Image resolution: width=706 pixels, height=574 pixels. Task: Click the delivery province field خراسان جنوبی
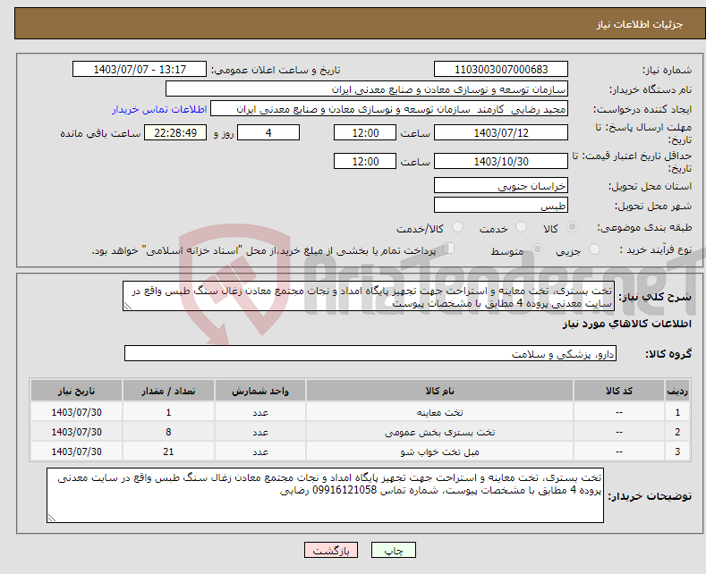[x=501, y=185]
